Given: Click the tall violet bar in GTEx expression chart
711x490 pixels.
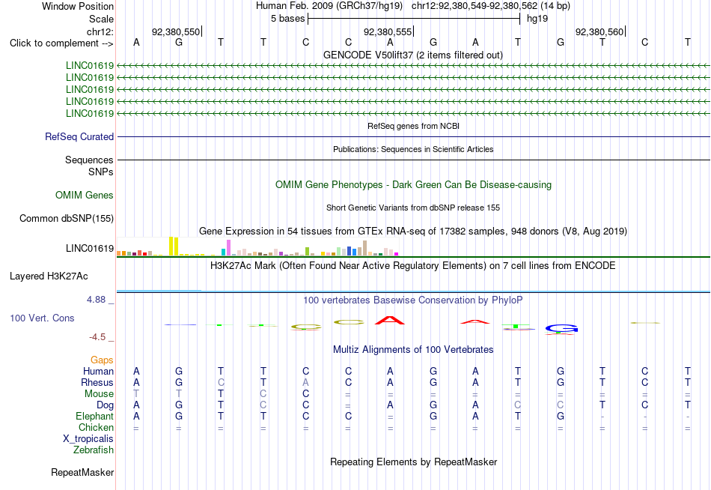Looking at the screenshot, I should click(228, 248).
